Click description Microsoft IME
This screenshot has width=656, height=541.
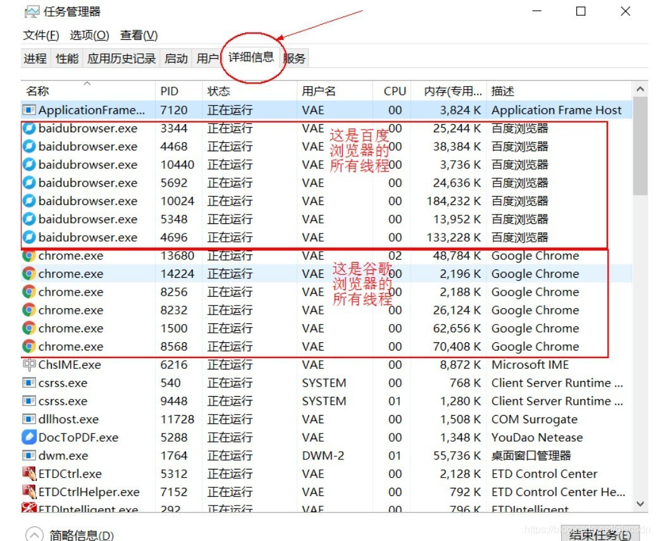tap(530, 364)
